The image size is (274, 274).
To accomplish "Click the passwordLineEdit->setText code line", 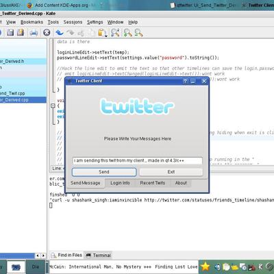I will click(138, 58).
